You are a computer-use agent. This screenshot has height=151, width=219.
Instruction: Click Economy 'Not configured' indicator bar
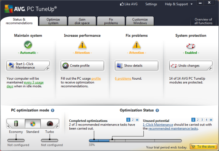[16, 140]
